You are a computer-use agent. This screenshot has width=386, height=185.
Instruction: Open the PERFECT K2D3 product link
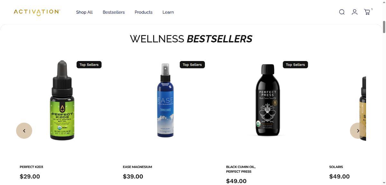pos(31,167)
